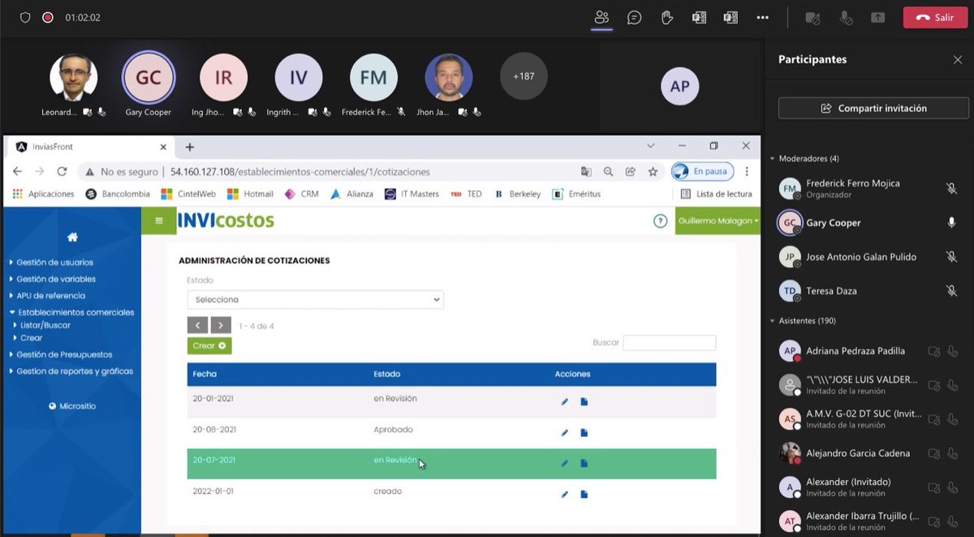Close the Participantes panel

click(x=958, y=59)
